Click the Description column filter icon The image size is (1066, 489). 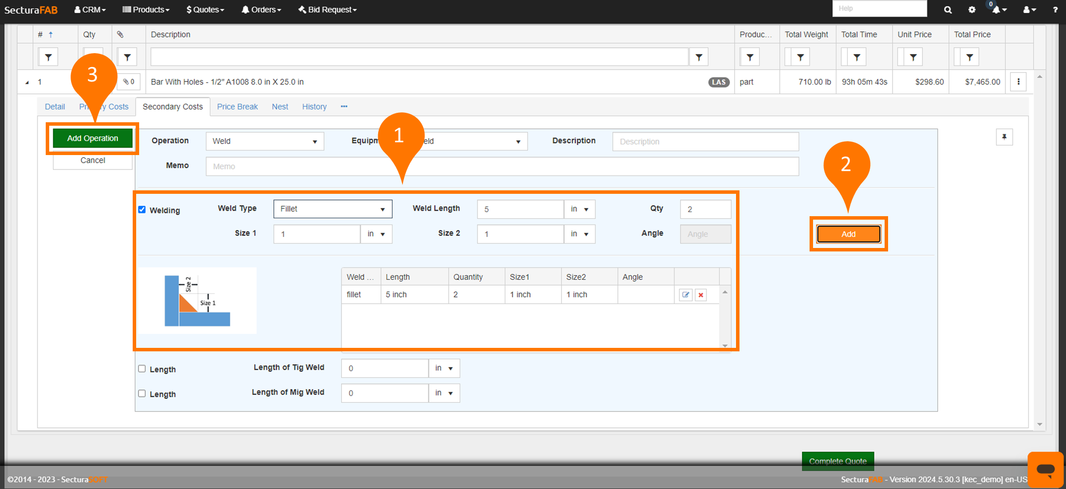coord(699,57)
